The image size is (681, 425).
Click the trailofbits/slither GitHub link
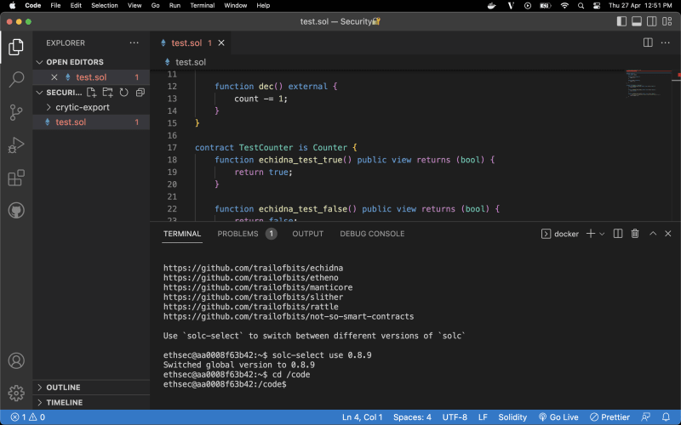click(x=253, y=297)
